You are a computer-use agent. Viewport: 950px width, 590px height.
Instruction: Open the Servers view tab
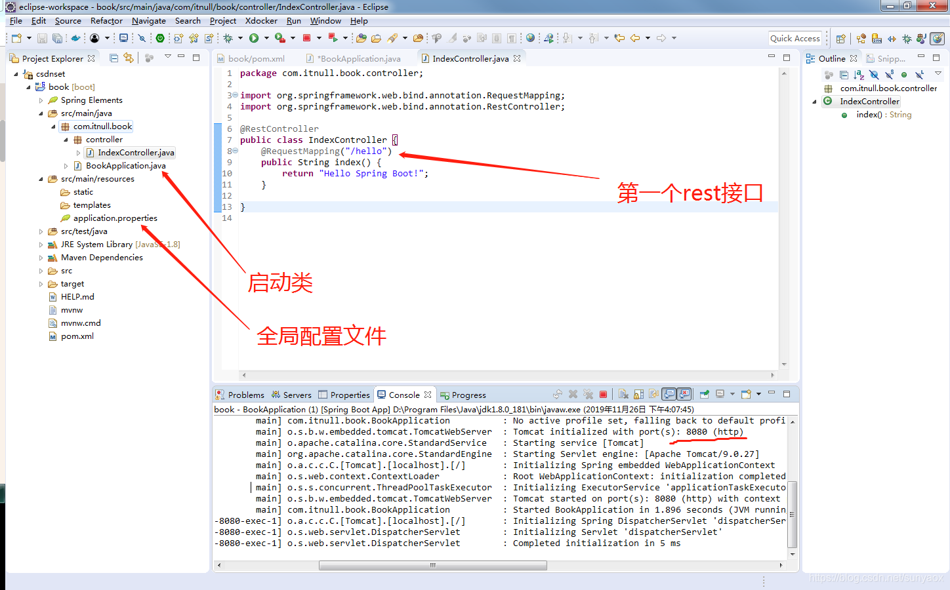tap(291, 395)
